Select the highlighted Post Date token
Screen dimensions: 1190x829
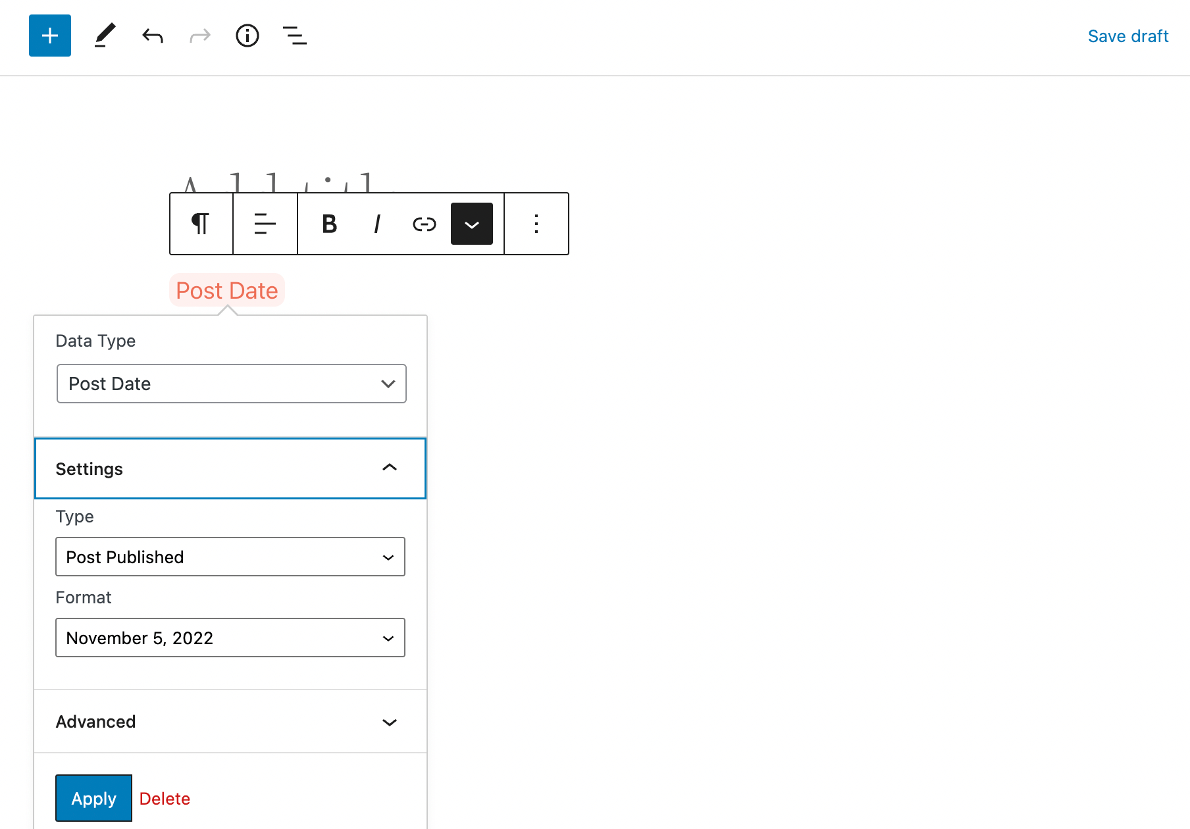pos(226,290)
